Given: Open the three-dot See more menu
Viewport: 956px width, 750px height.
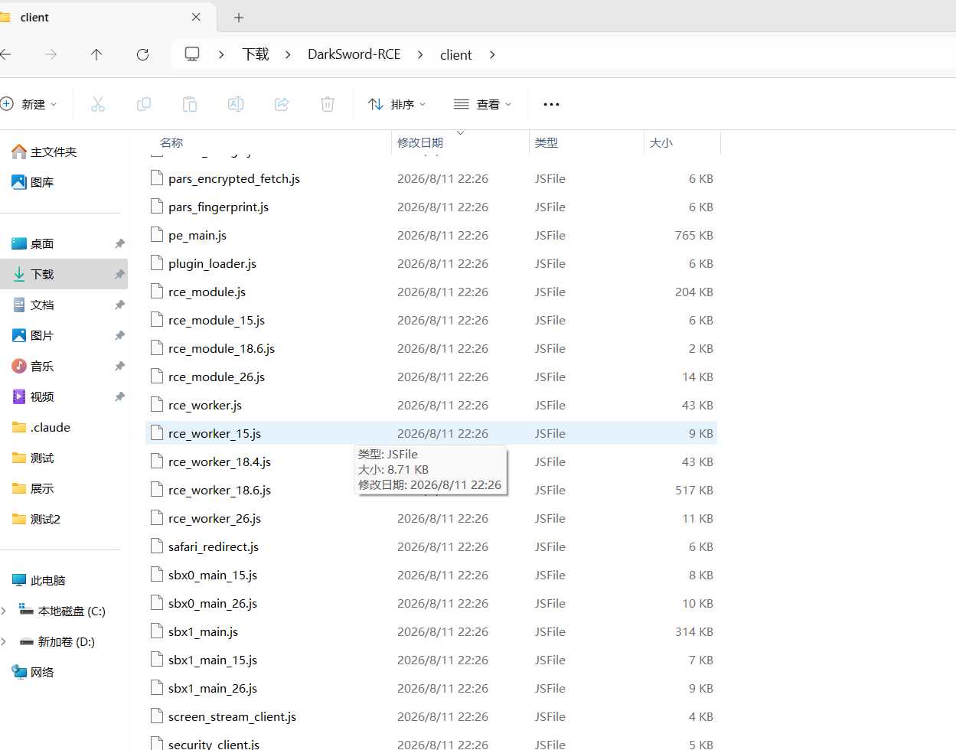Looking at the screenshot, I should click(551, 104).
